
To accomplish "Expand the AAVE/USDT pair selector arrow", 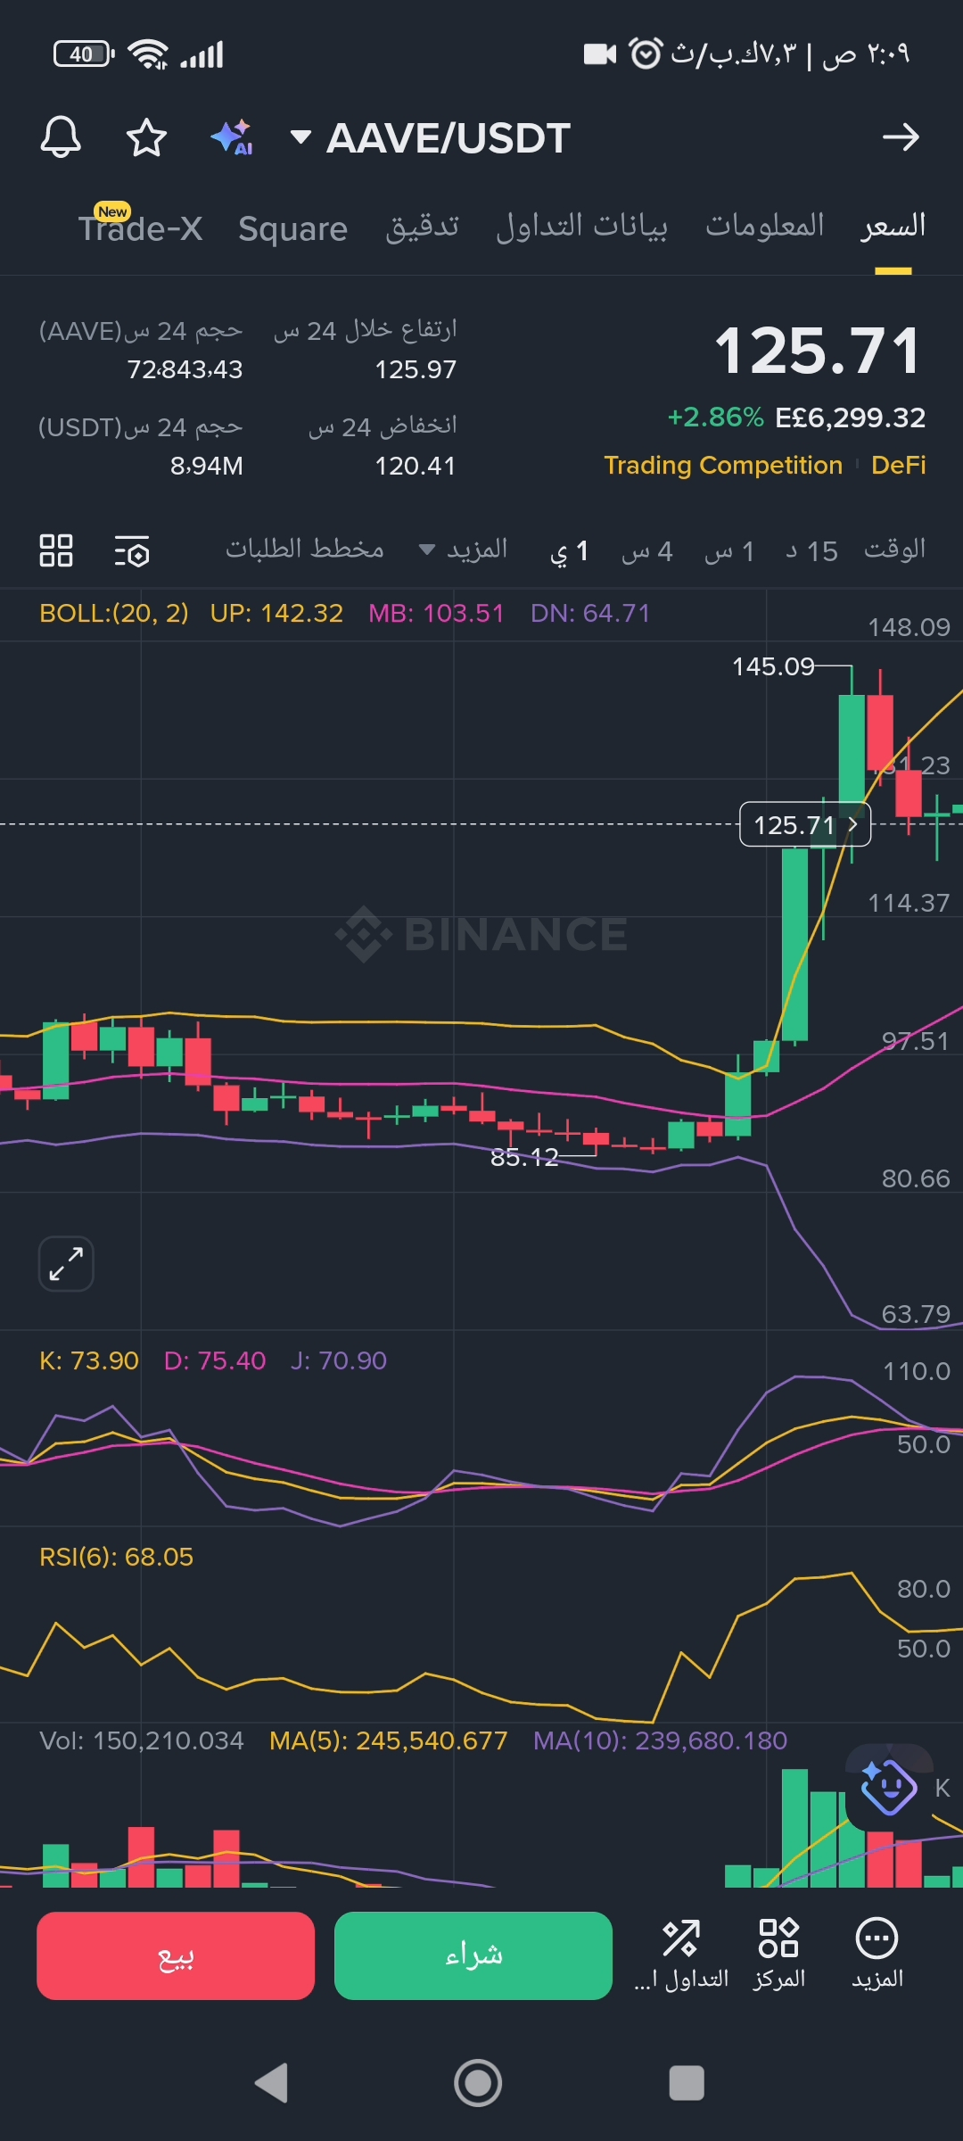I will tap(300, 137).
